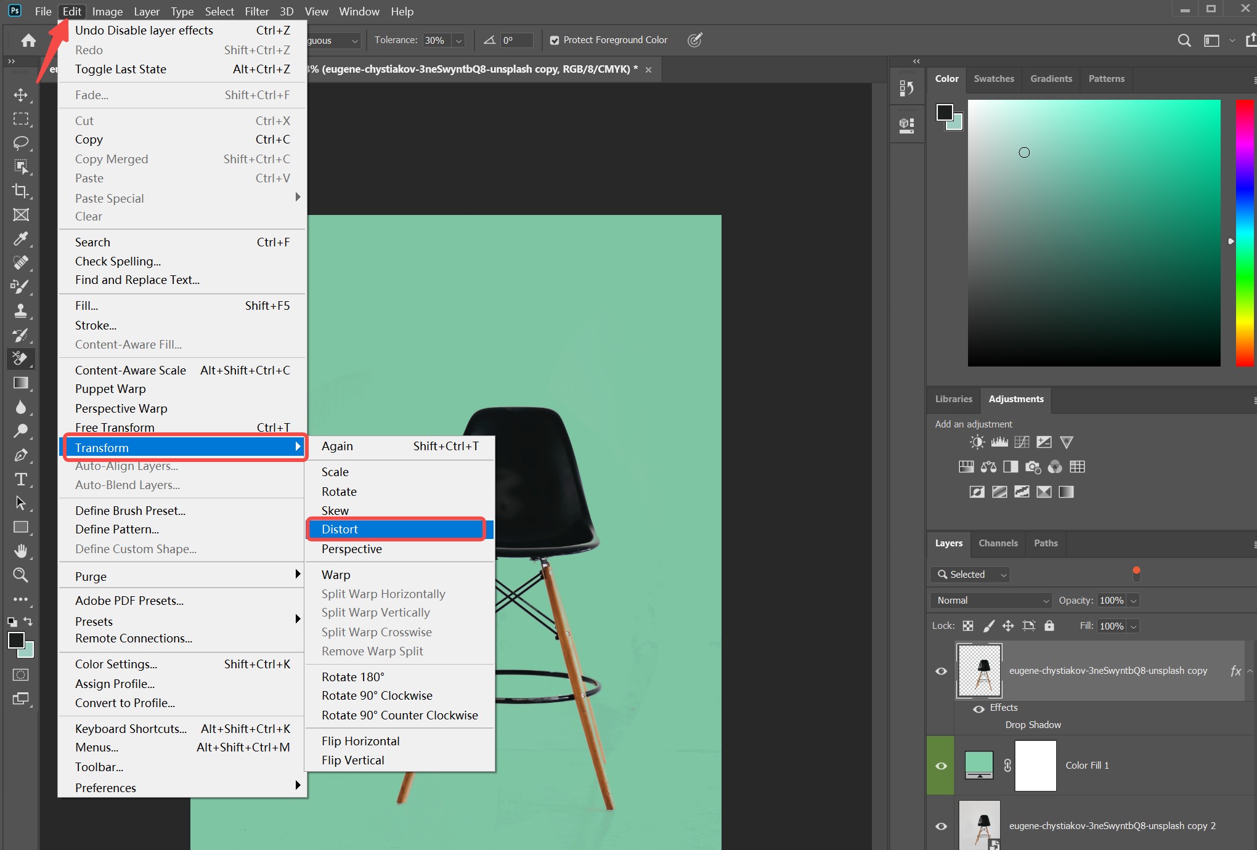
Task: Select the Move tool
Action: point(21,95)
